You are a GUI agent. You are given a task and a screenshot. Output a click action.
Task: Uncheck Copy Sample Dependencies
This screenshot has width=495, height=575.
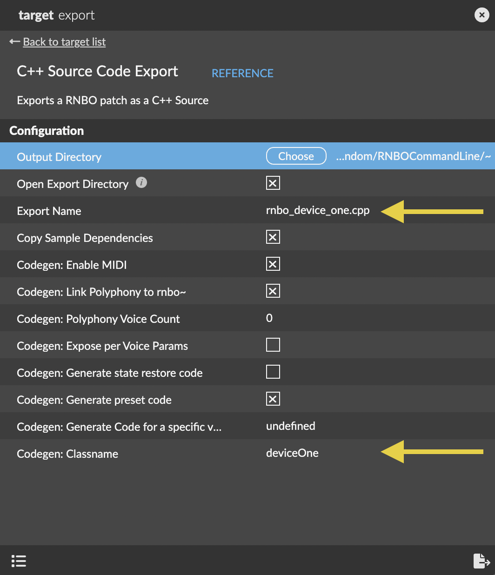[273, 237]
